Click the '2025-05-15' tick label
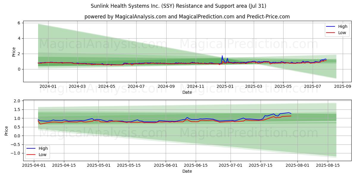Screen dimensions: 357x178 pyautogui.click(x=128, y=165)
